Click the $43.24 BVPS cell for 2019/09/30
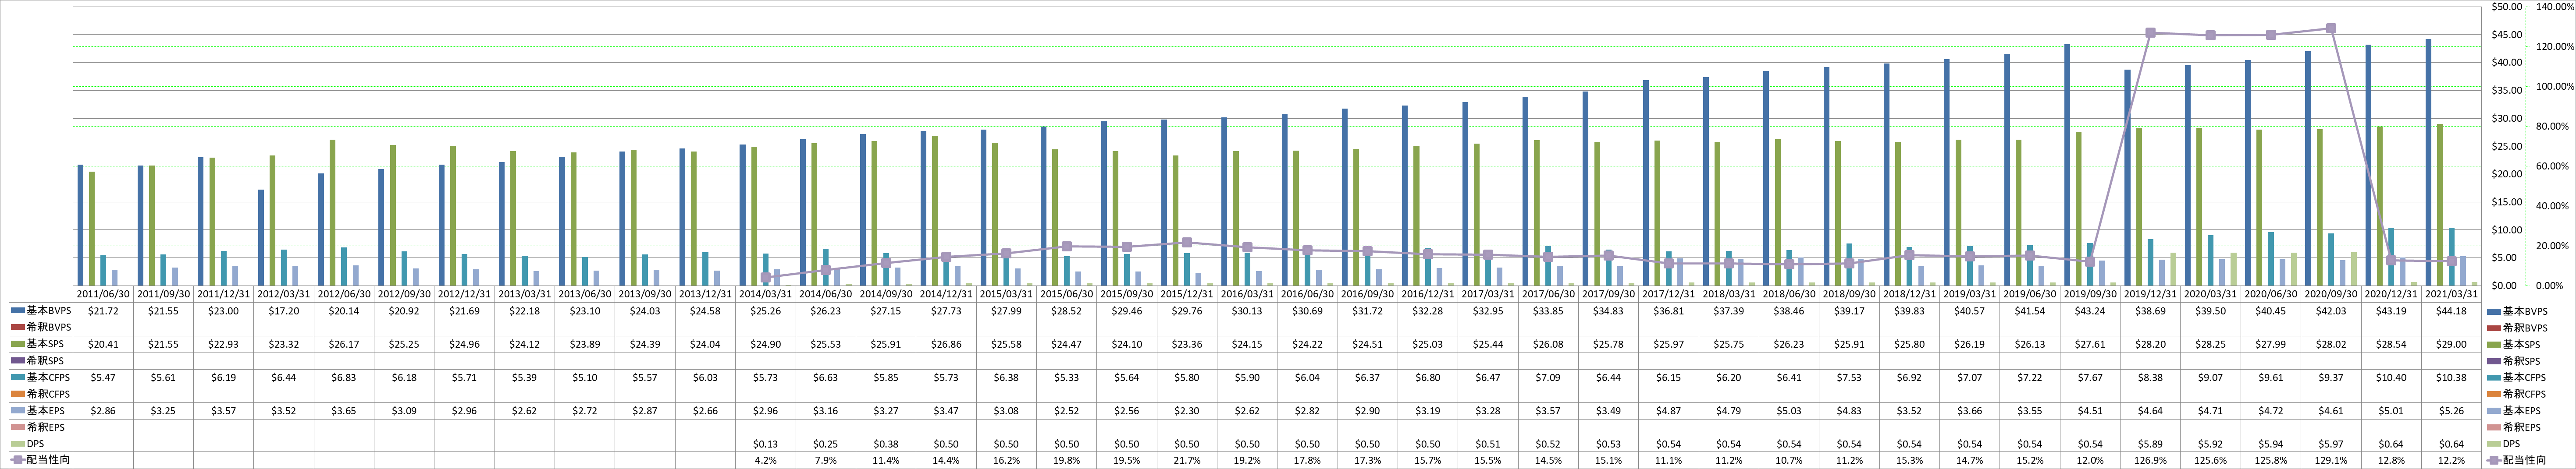This screenshot has width=2576, height=469. 2090,311
